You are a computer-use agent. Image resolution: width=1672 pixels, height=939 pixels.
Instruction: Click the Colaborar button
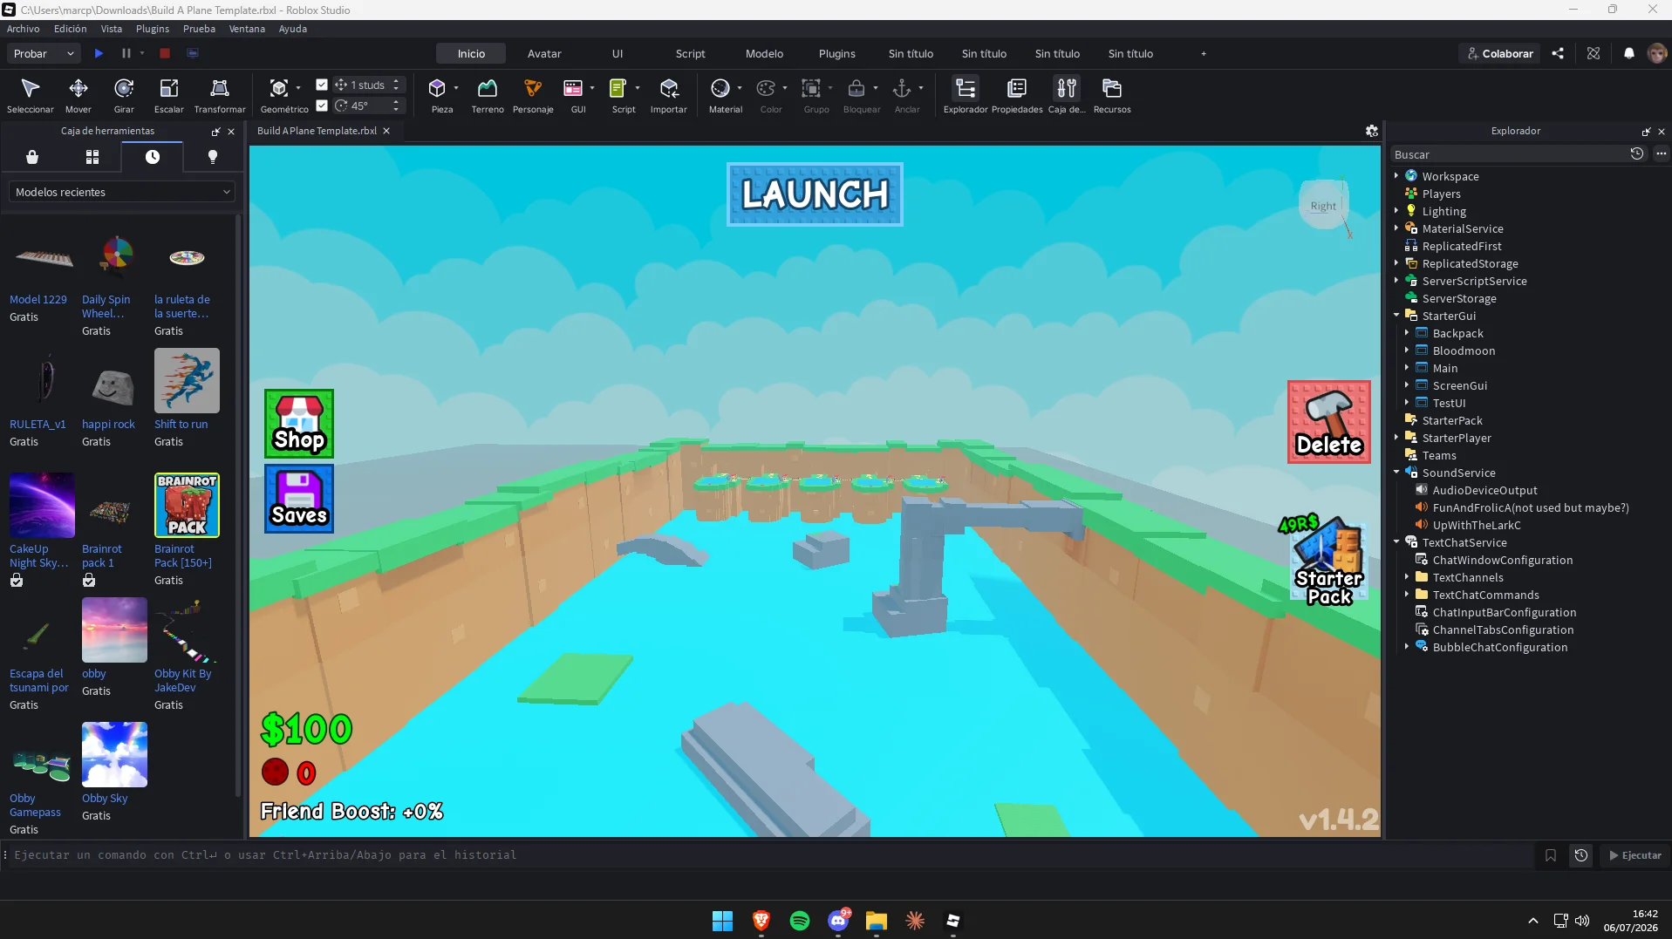click(1499, 53)
